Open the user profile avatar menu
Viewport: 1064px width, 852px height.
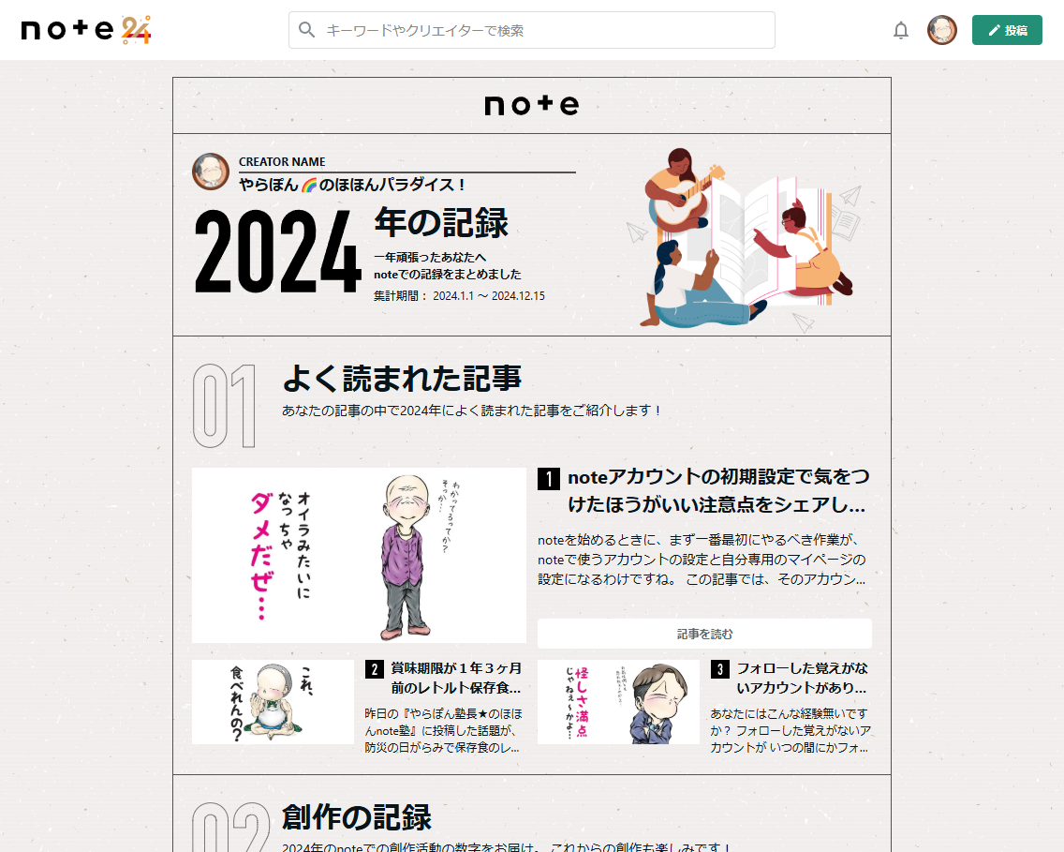(x=941, y=30)
